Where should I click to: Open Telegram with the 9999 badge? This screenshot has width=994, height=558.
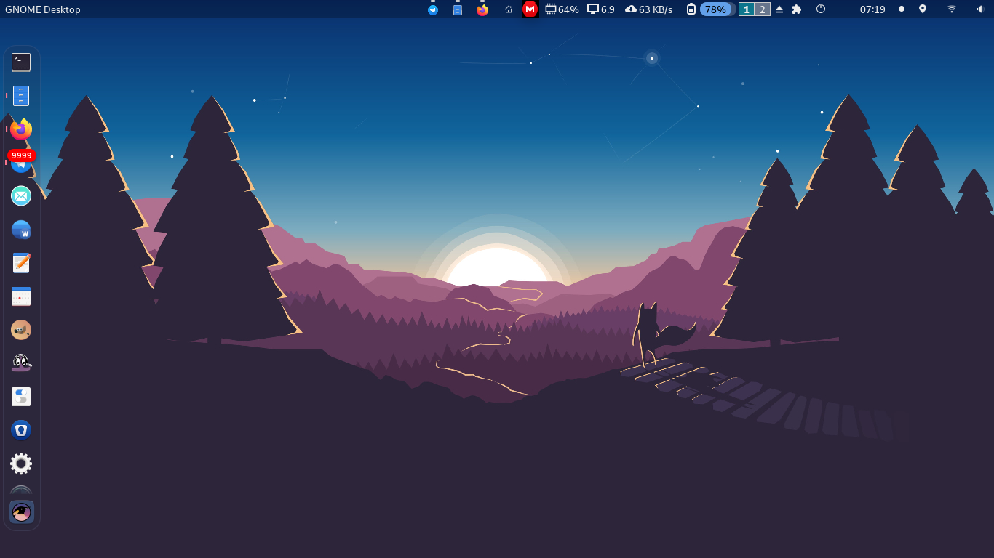21,162
